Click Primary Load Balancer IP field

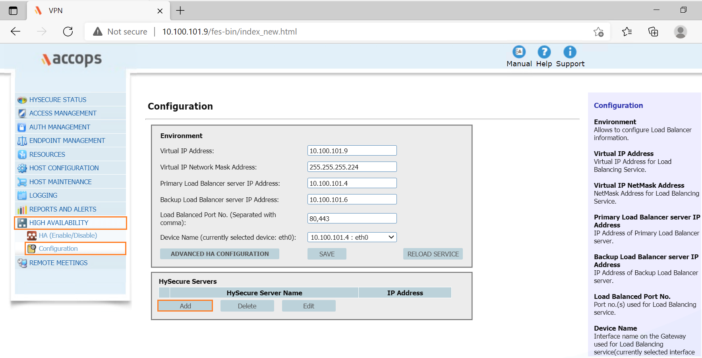[352, 183]
